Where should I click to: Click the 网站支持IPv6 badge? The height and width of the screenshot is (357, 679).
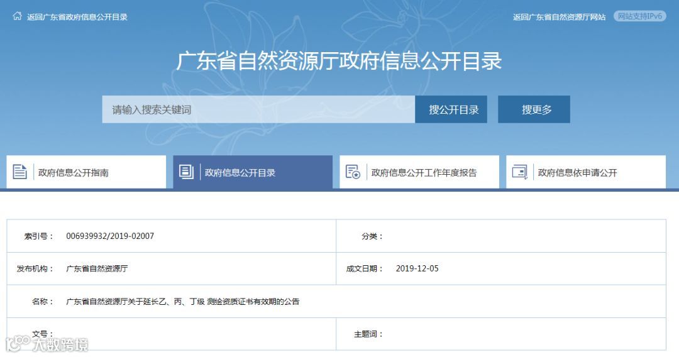tap(639, 16)
